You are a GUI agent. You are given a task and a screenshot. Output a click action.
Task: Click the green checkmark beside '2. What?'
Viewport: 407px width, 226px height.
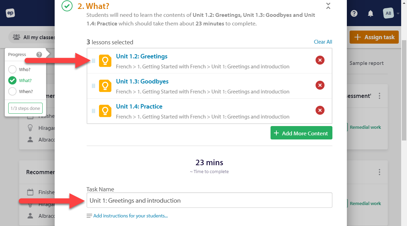pos(67,6)
